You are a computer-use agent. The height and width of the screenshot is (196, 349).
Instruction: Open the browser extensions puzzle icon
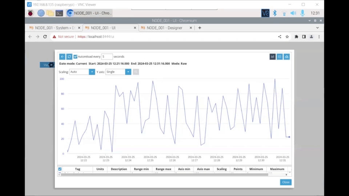click(296, 37)
